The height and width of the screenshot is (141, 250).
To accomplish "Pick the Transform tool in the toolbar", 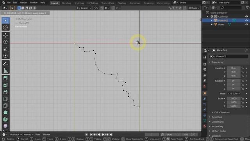I will tap(5, 56).
